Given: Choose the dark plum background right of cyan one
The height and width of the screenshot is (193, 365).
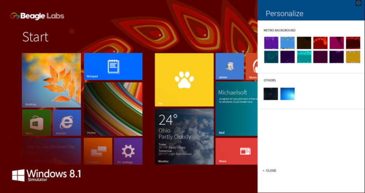Looking at the screenshot, I should pos(320,57).
